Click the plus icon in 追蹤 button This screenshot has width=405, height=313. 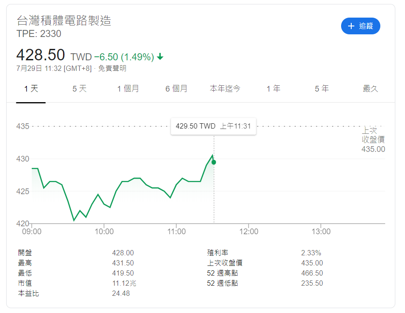[x=351, y=26]
